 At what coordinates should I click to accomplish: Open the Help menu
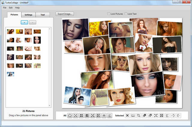click(17, 7)
